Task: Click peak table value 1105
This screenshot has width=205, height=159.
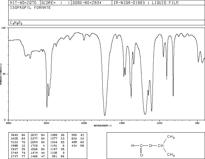Action: [x=54, y=153]
